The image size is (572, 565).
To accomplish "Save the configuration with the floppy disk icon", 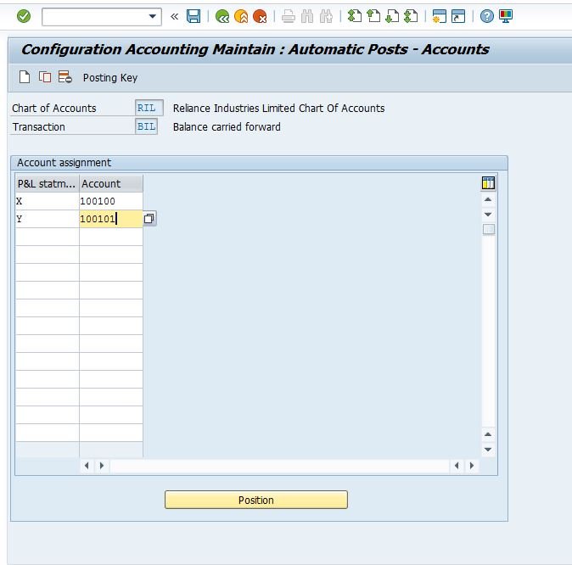I will pos(193,16).
